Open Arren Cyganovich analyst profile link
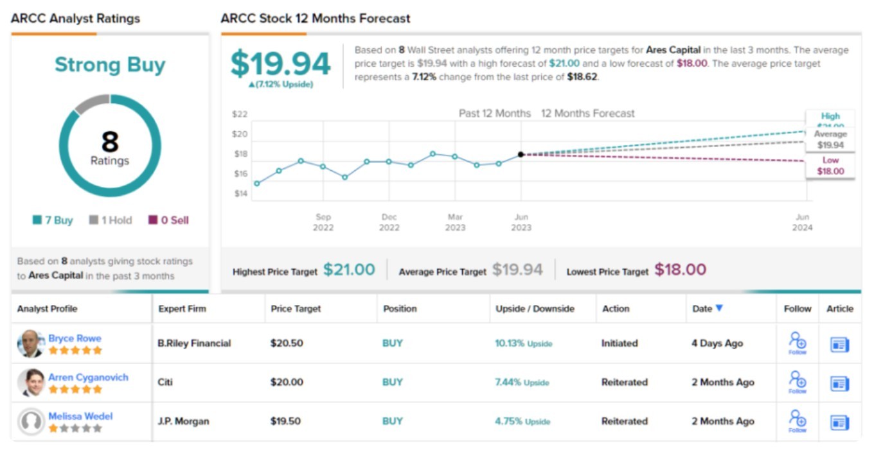874x452 pixels. (x=88, y=378)
